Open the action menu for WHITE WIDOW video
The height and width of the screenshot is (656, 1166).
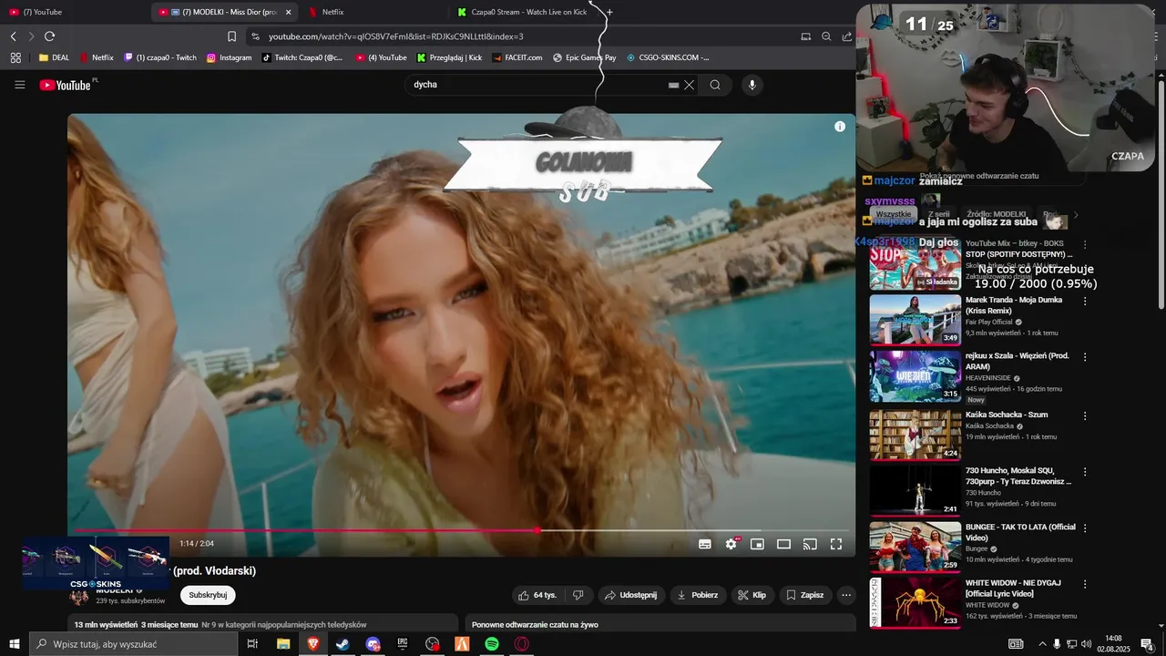[1085, 584]
